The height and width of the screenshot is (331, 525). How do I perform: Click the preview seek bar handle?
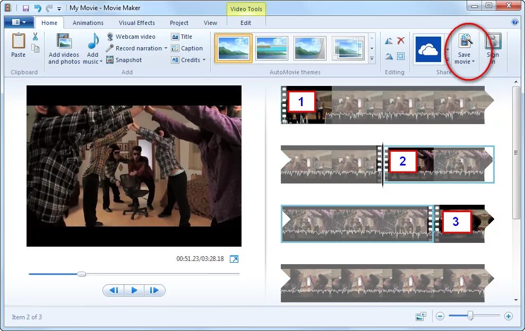click(x=81, y=274)
